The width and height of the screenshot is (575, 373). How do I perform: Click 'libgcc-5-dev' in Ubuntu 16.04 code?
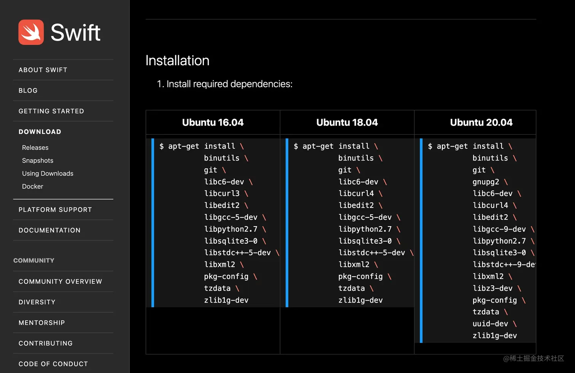click(231, 217)
